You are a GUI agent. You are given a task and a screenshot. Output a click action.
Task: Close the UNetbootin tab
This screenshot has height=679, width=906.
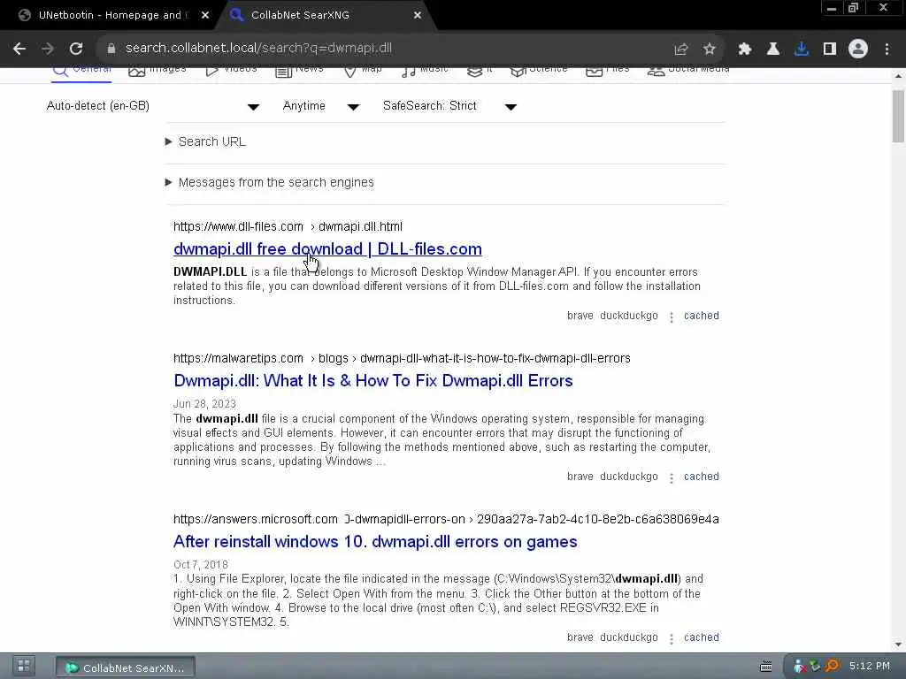point(205,16)
